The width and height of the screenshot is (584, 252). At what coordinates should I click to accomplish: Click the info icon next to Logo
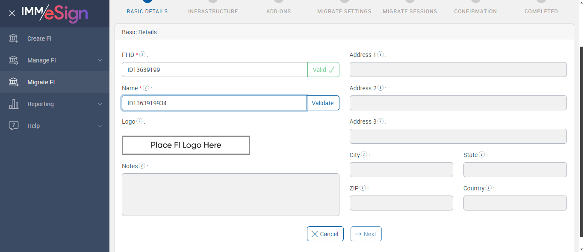pos(139,122)
